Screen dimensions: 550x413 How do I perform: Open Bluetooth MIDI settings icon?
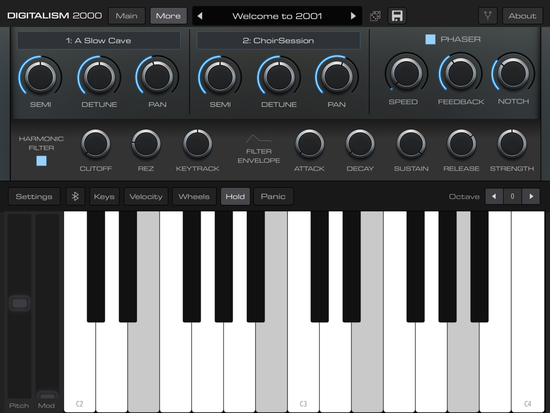tap(75, 197)
